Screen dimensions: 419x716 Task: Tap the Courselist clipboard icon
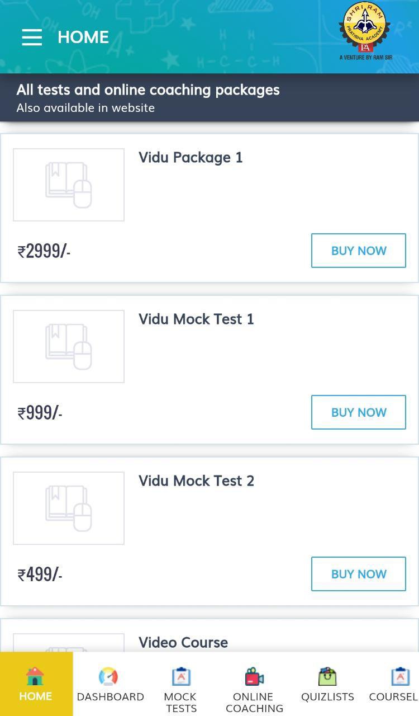(400, 676)
